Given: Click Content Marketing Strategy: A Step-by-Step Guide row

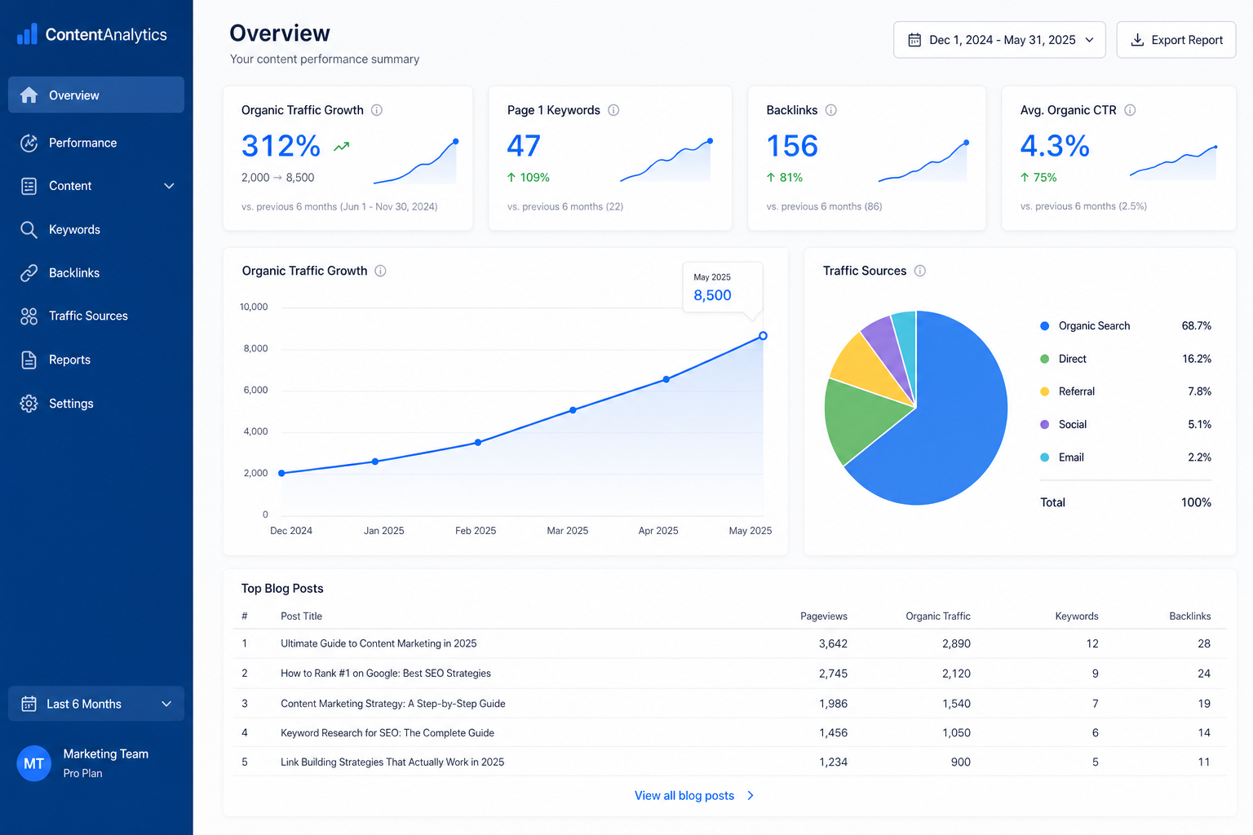Looking at the screenshot, I should (729, 703).
